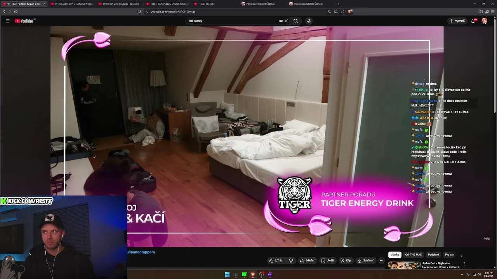Share the video via Zdieľať
This screenshot has width=497, height=279.
tap(307, 260)
